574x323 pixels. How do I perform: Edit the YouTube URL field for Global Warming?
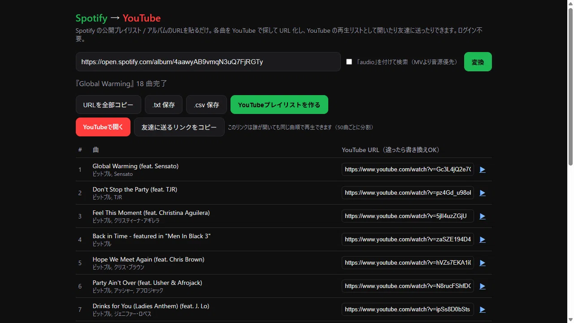point(408,170)
